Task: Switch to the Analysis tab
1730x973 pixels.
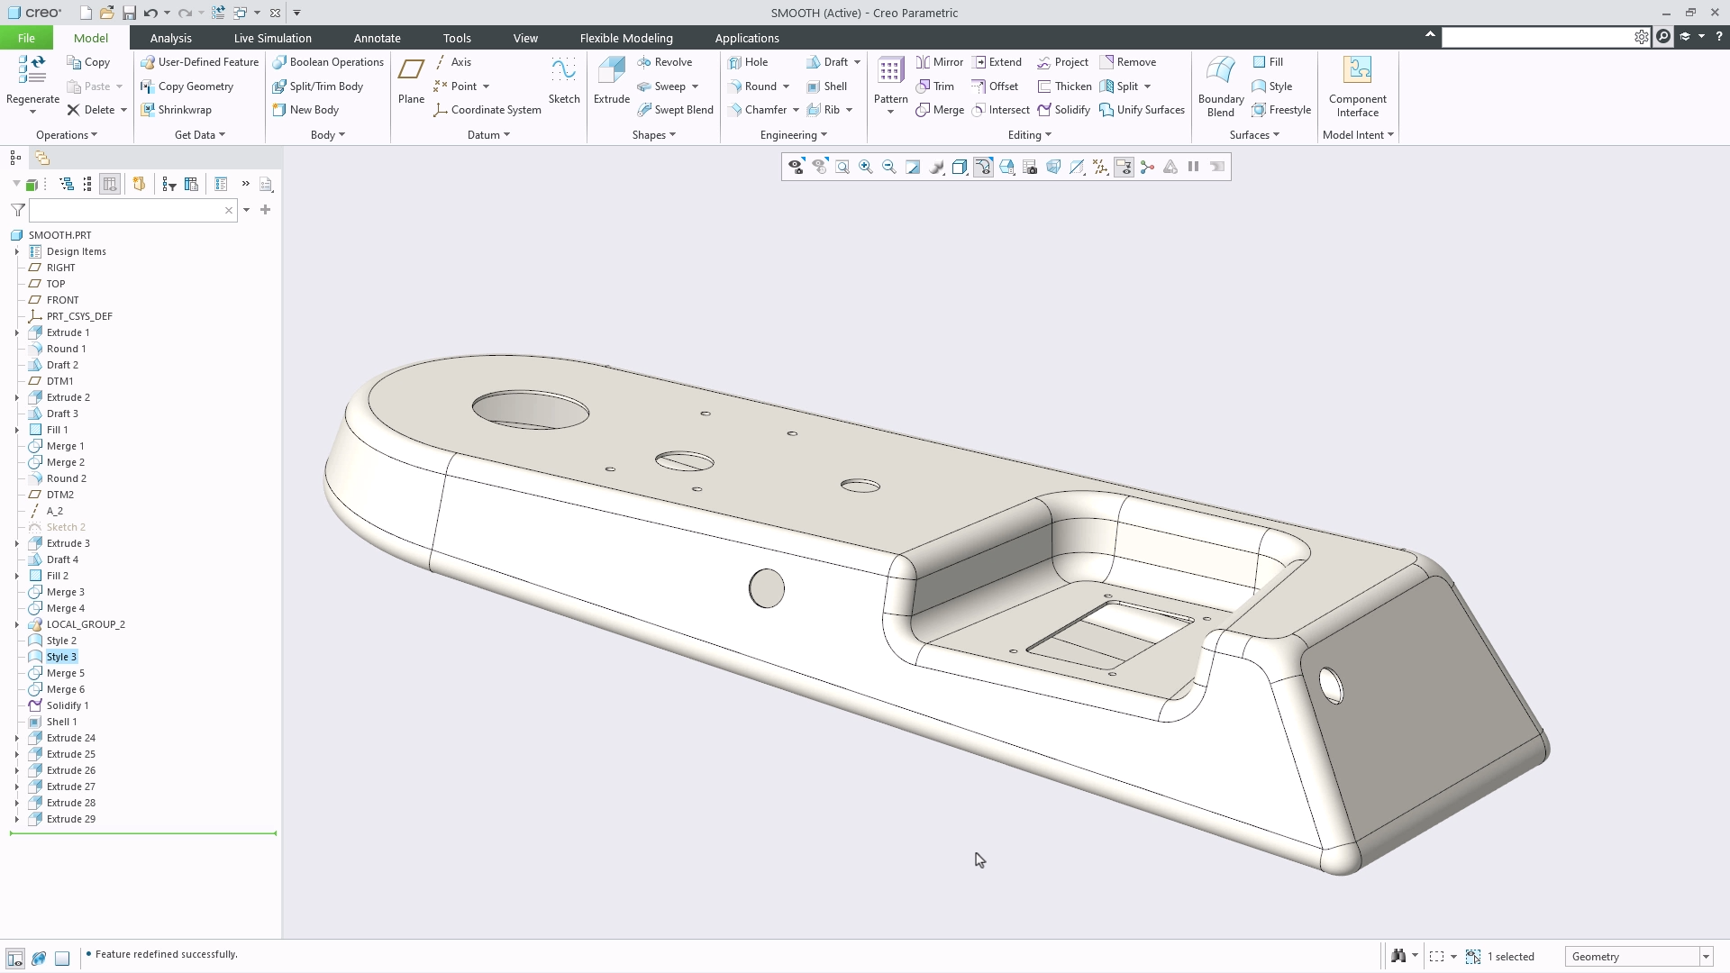Action: point(170,38)
